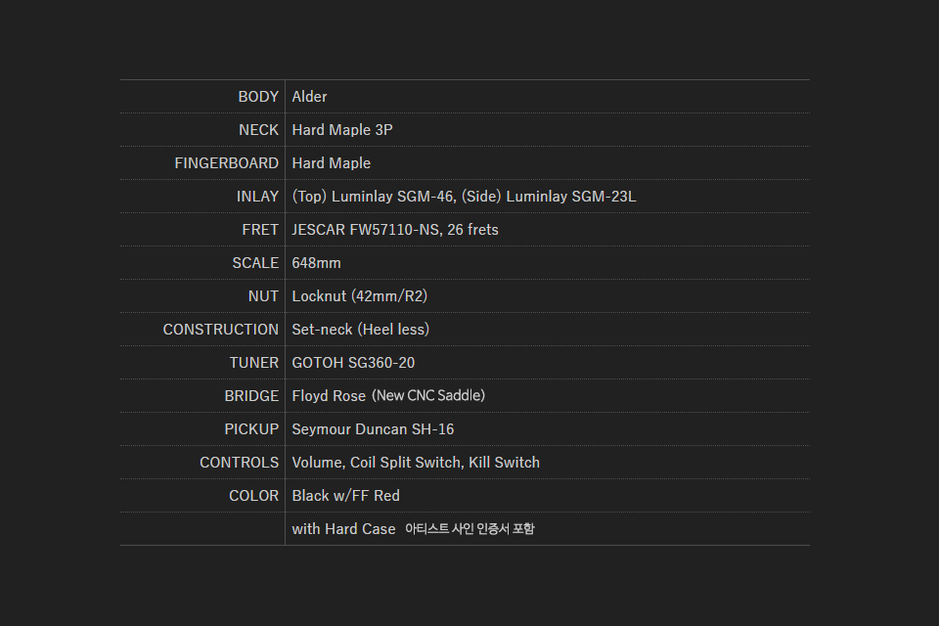The height and width of the screenshot is (626, 939).
Task: Click the NUT label
Action: 263,296
